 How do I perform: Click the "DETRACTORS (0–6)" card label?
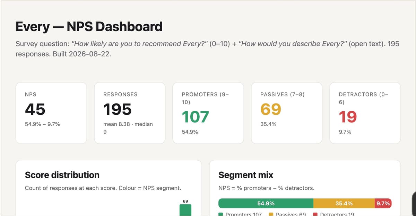point(364,98)
